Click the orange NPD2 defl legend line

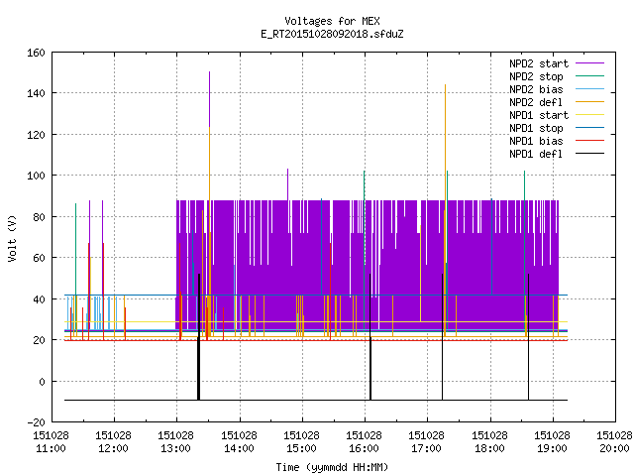590,102
